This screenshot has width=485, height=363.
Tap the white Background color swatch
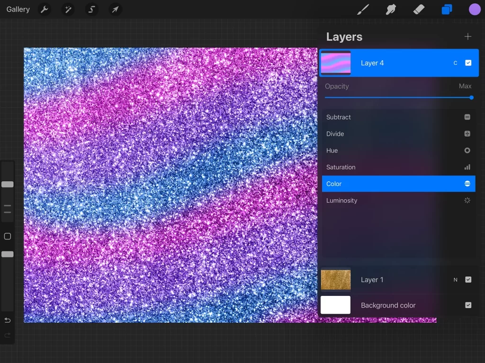336,305
